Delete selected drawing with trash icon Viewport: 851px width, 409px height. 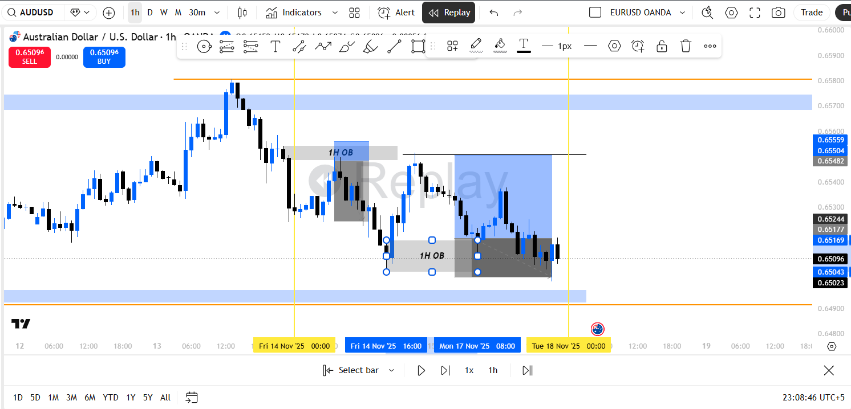(x=686, y=46)
